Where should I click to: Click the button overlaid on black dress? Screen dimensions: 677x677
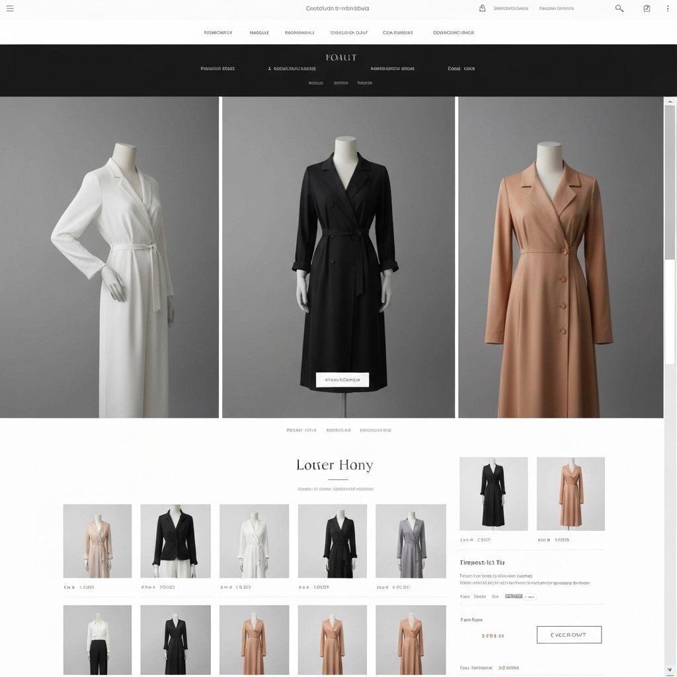[x=342, y=379]
